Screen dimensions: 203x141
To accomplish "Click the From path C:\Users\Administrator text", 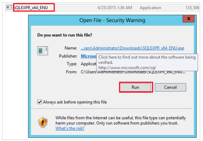I will pyautogui.click(x=133, y=72).
